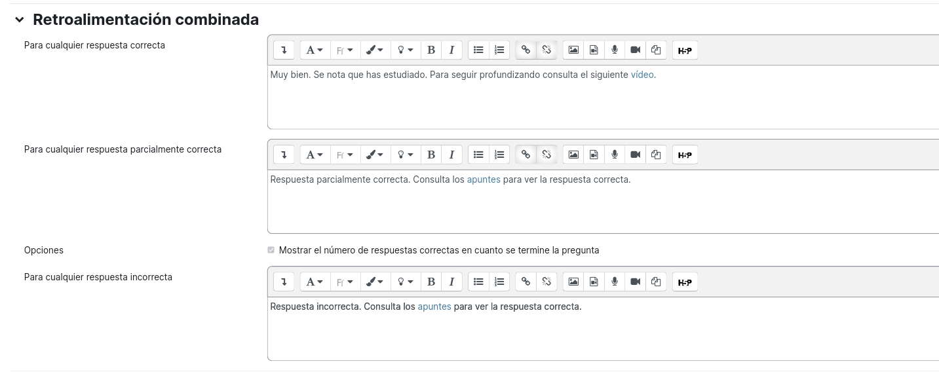Record video in incorrect answer feedback editor
The width and height of the screenshot is (939, 372).
(x=635, y=282)
